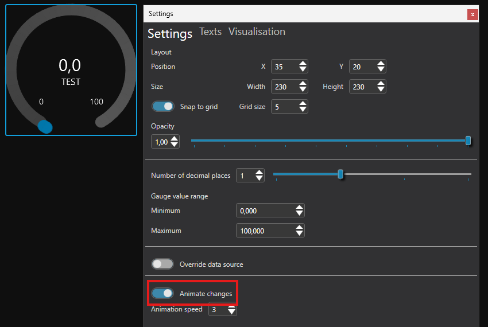Image resolution: width=488 pixels, height=327 pixels.
Task: Decrease the Position Y value with down arrow
Action: coord(381,70)
